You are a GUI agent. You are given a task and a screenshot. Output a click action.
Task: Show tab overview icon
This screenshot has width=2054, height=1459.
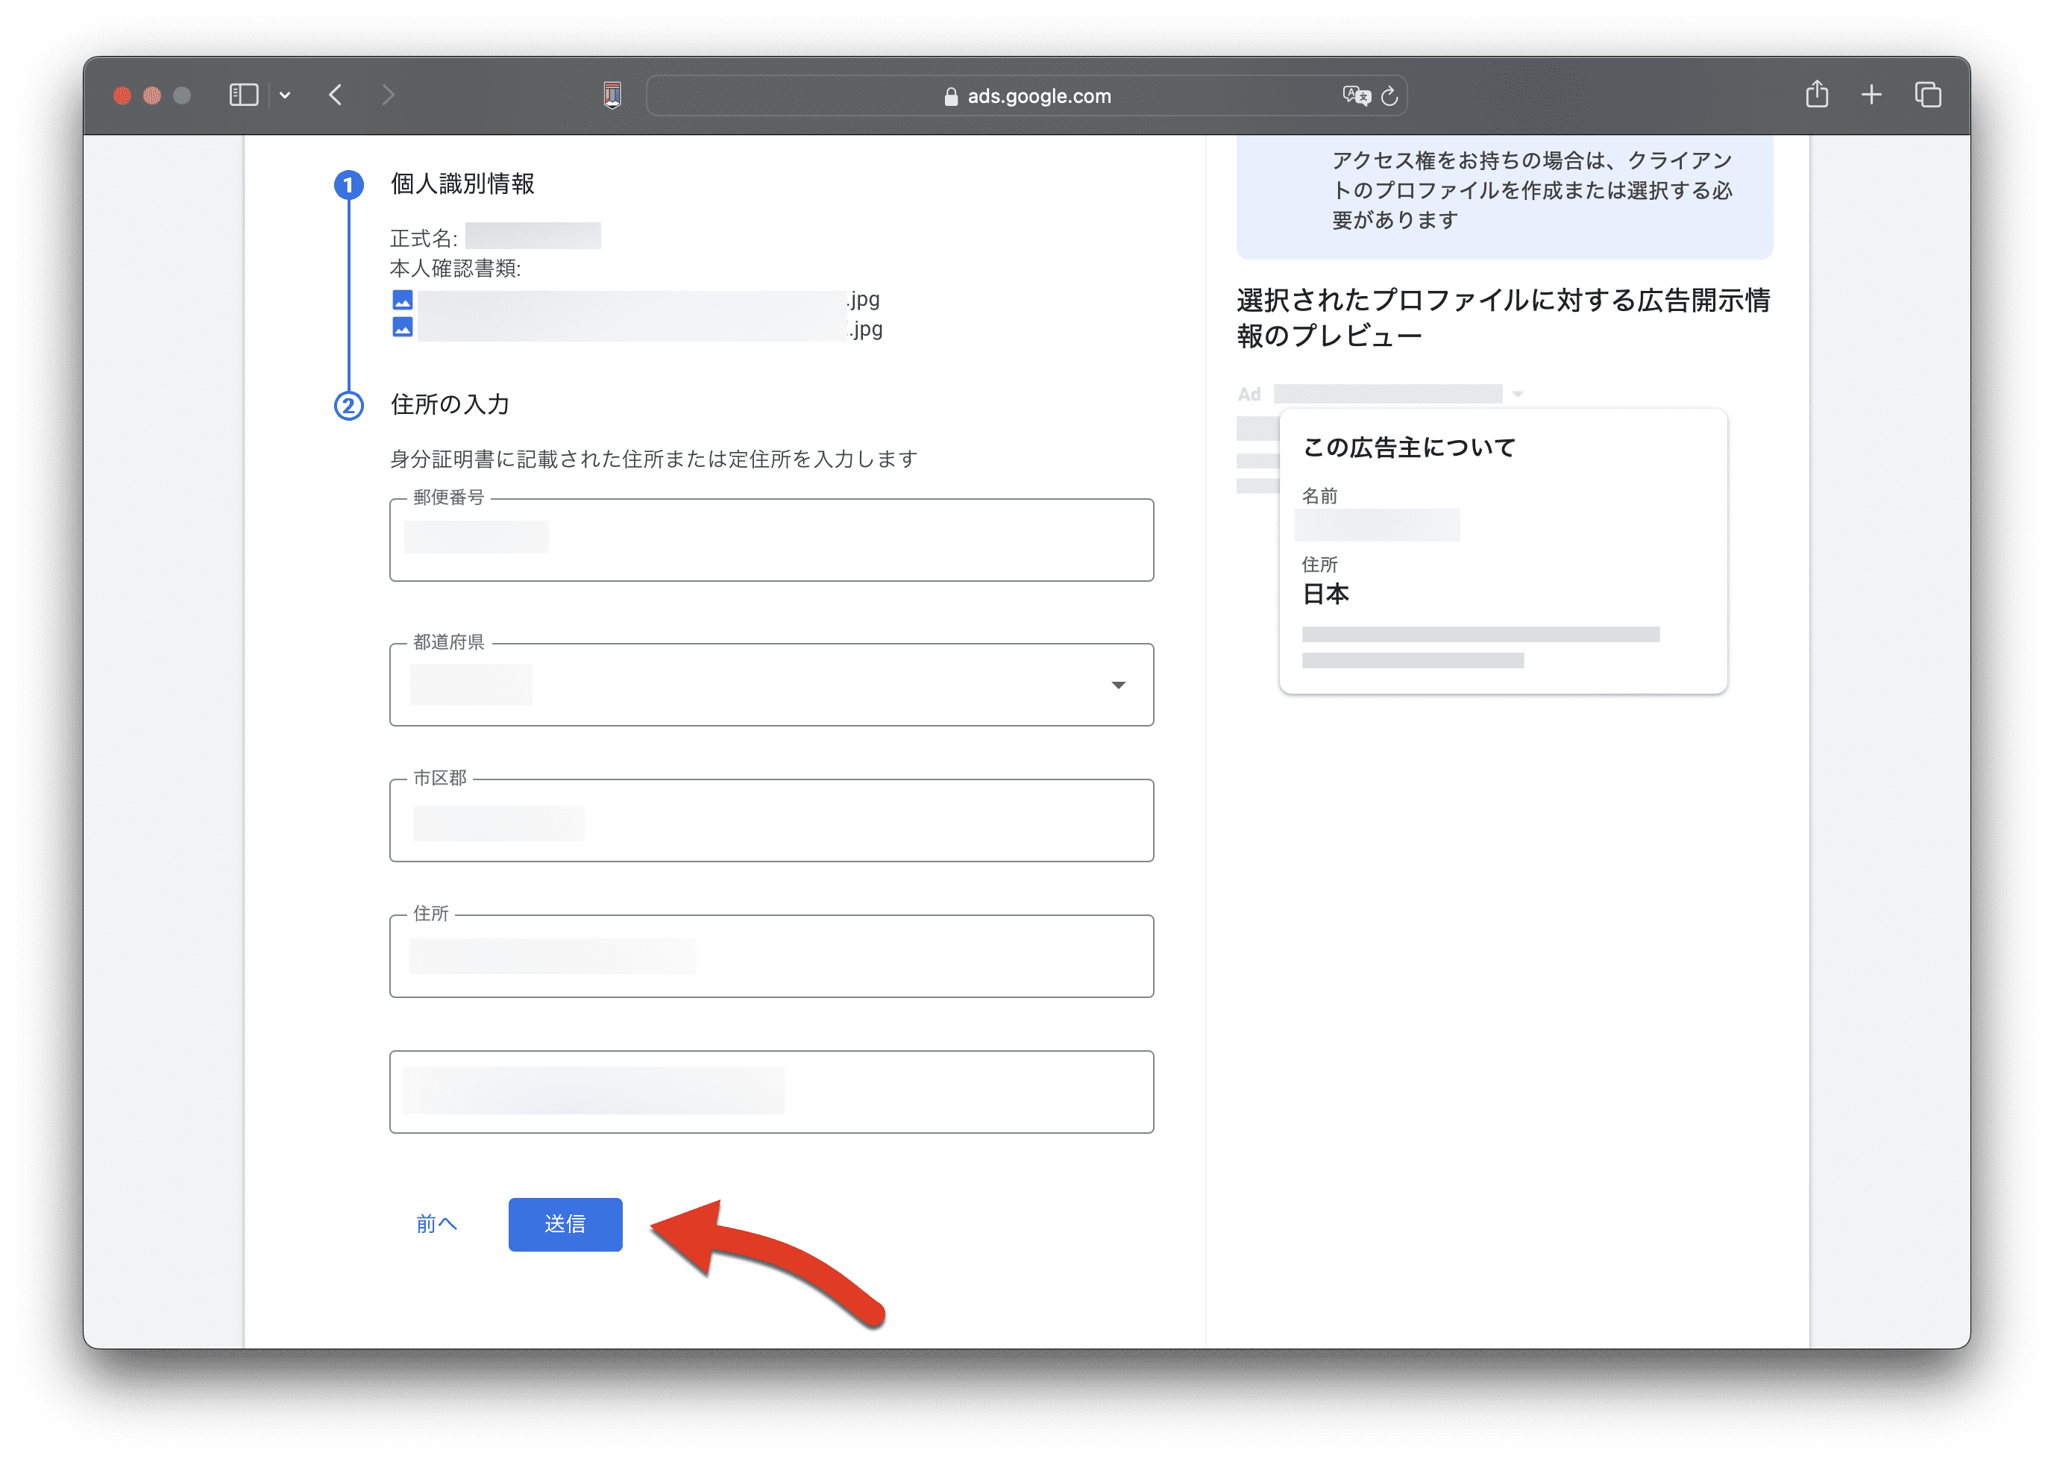click(x=1927, y=94)
